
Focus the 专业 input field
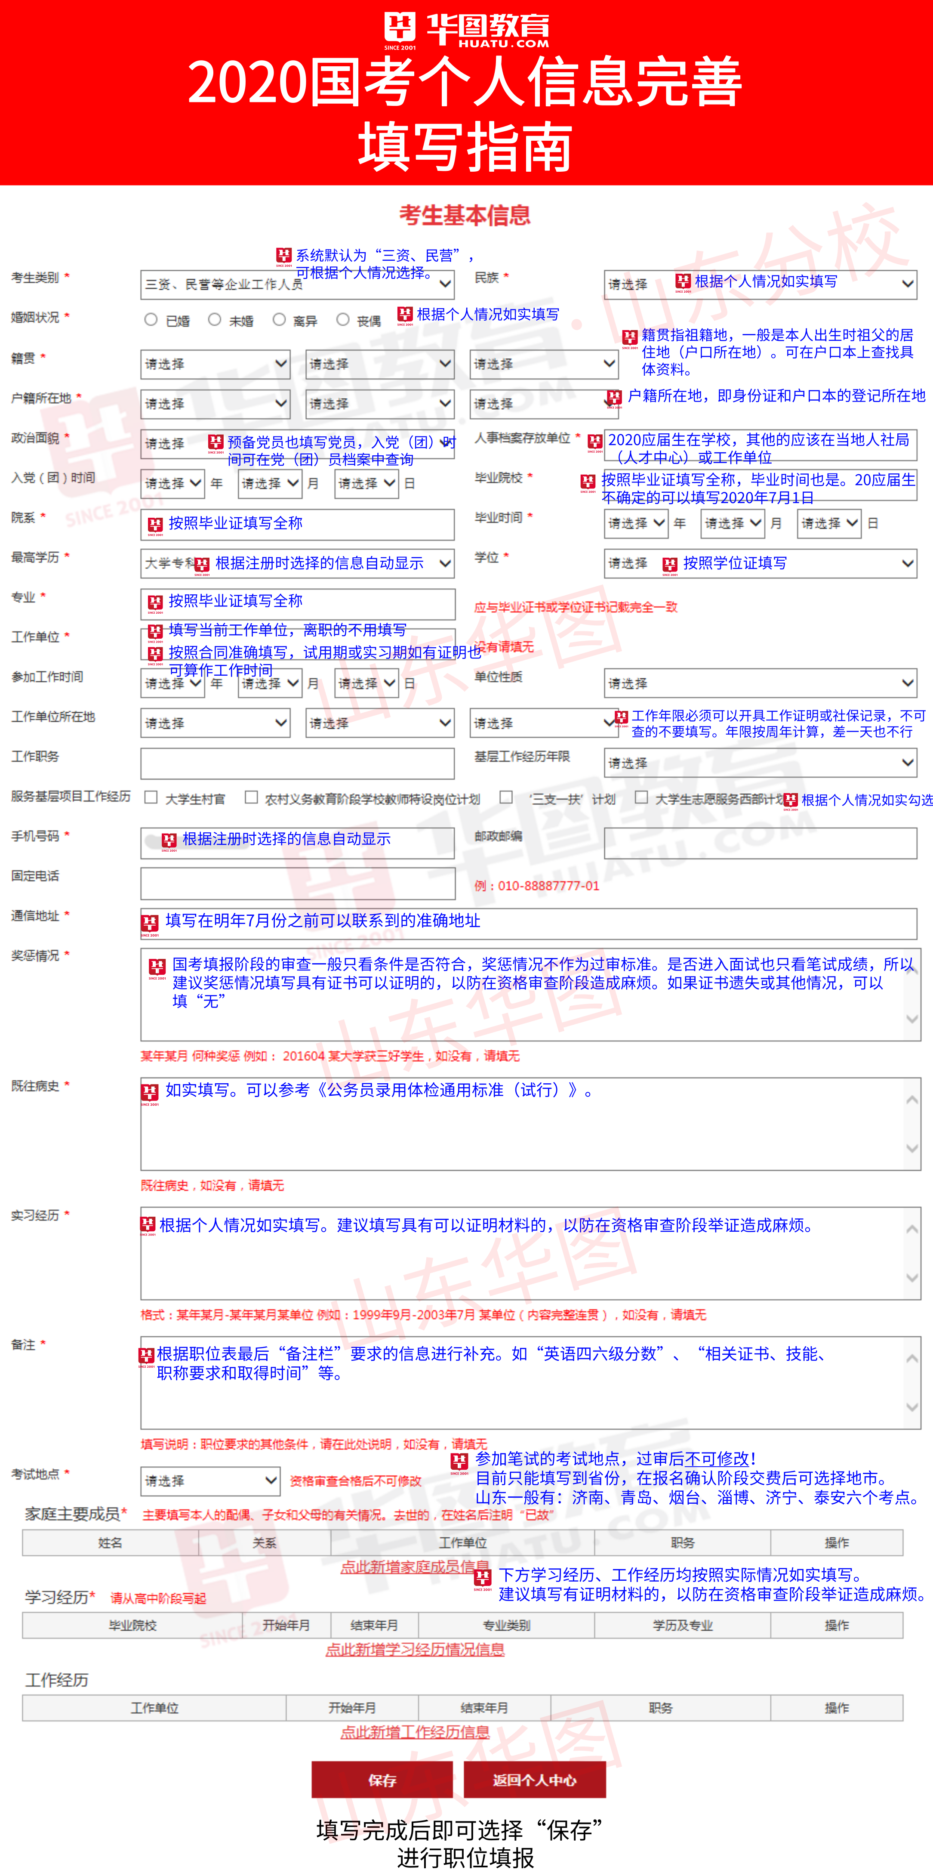(298, 604)
